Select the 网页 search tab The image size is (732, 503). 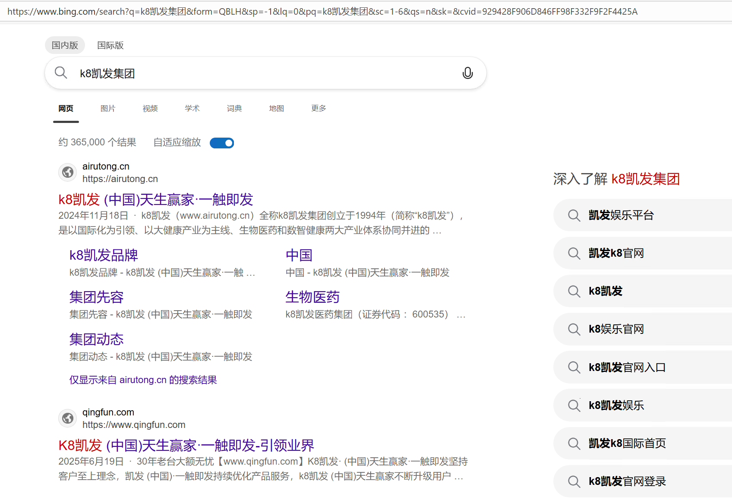[x=66, y=108]
